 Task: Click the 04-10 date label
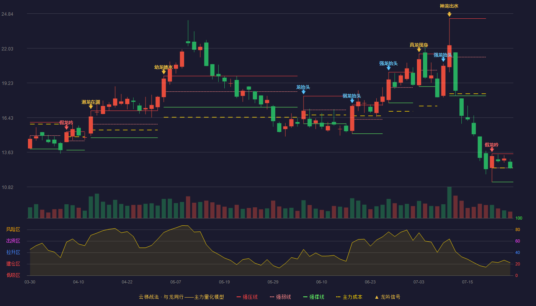click(x=78, y=282)
